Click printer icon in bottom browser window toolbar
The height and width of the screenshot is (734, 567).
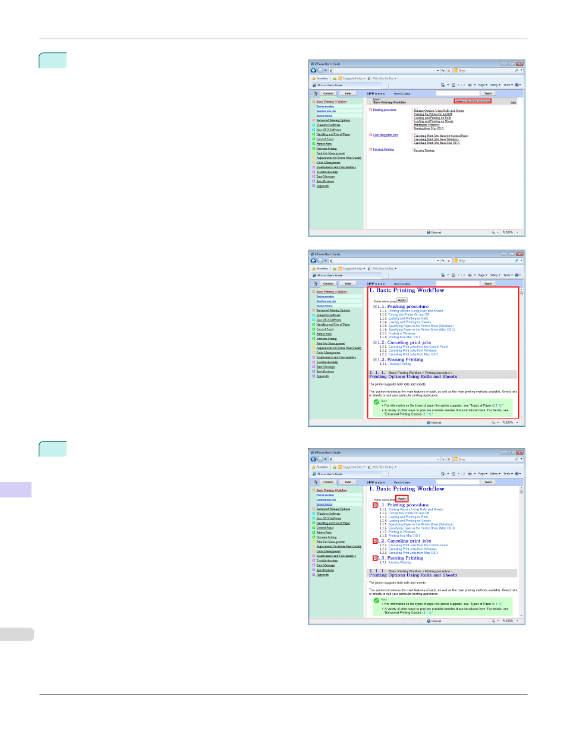[470, 474]
